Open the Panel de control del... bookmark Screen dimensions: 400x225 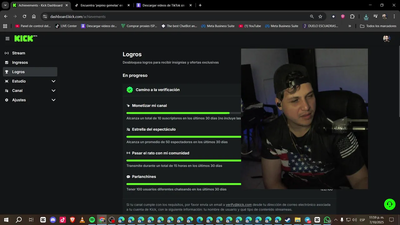(x=33, y=26)
